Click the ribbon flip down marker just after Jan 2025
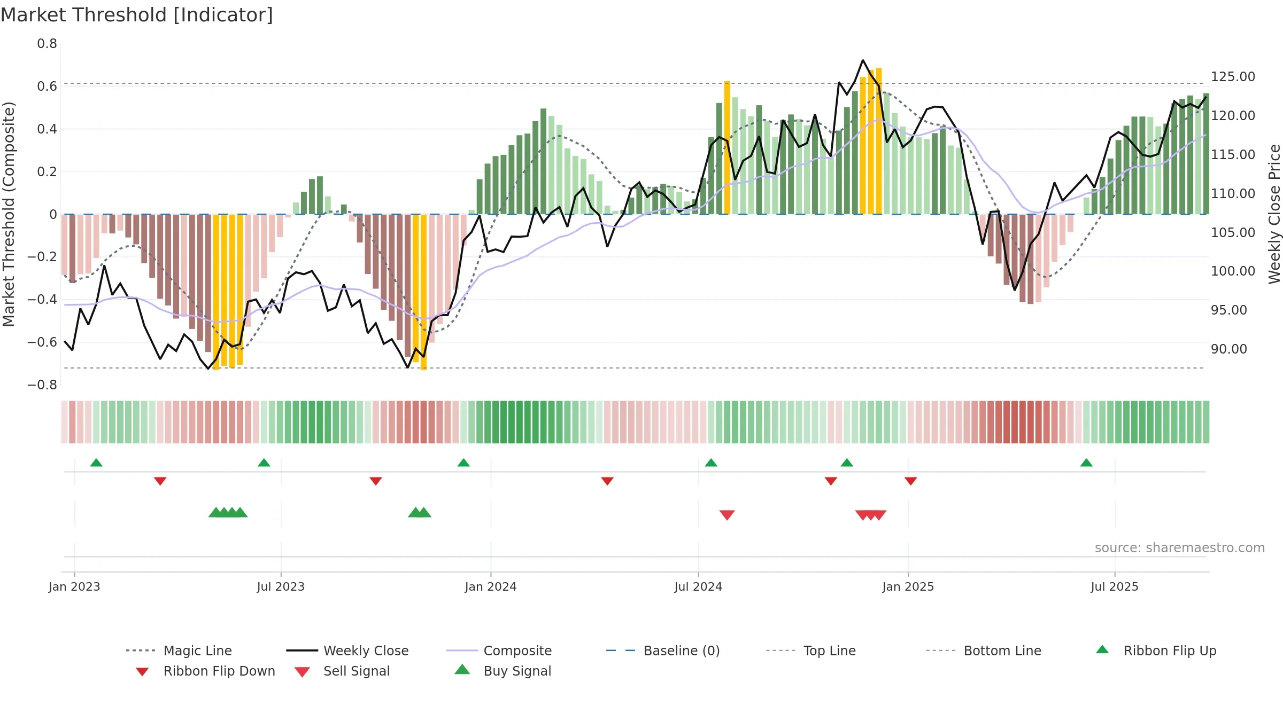1283x721 pixels. click(x=911, y=481)
